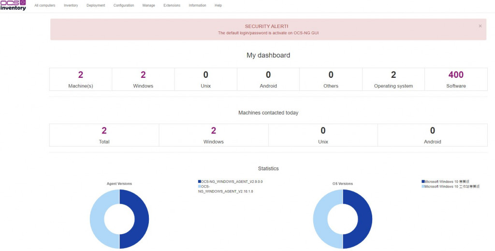Click the Others count 0

pyautogui.click(x=331, y=75)
